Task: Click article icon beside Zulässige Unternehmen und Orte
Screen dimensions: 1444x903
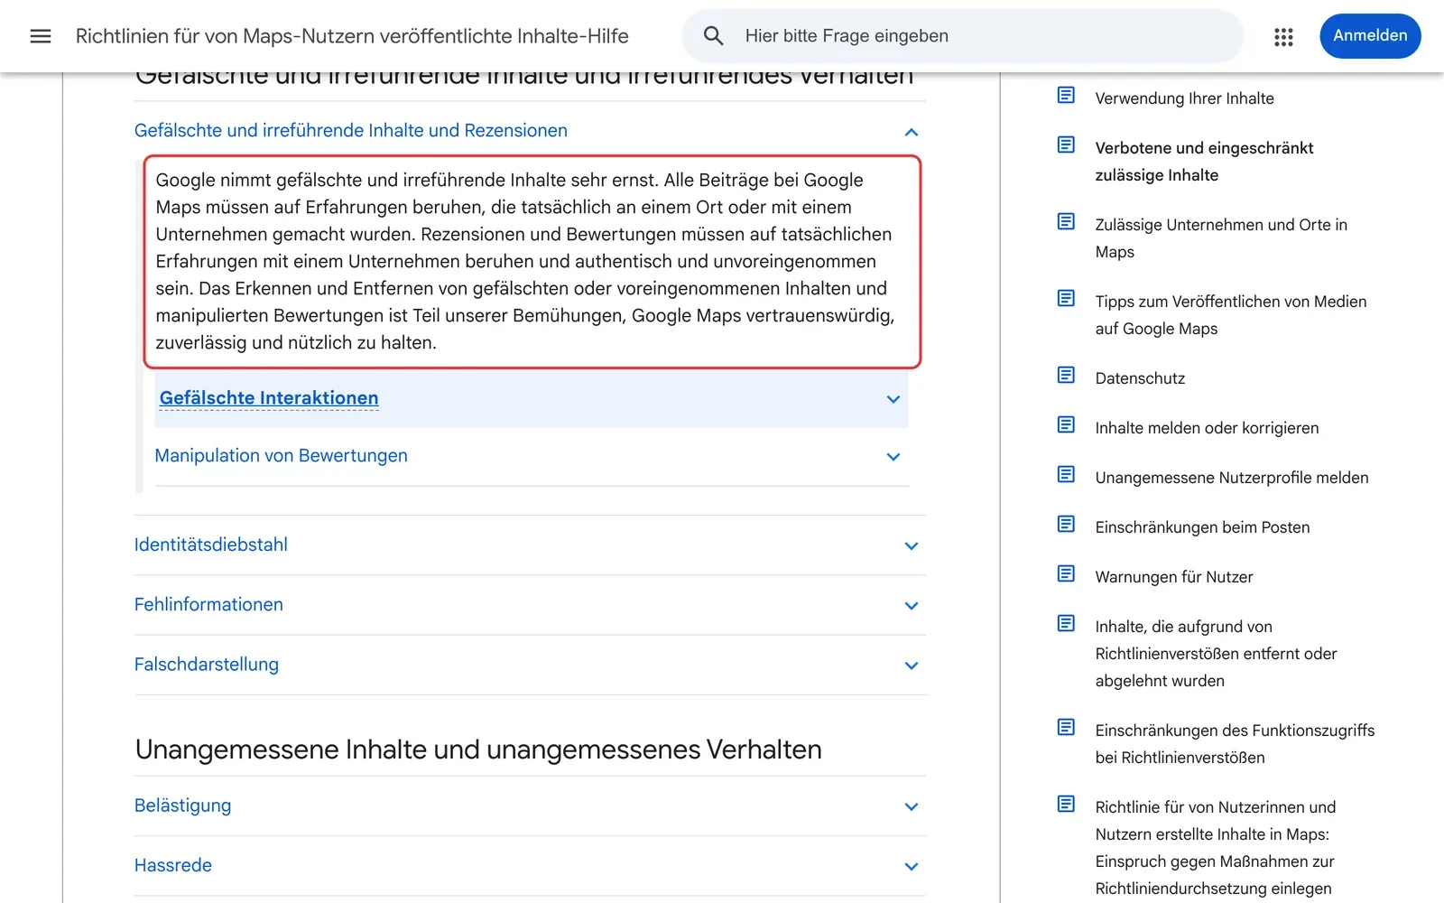Action: coord(1066,221)
